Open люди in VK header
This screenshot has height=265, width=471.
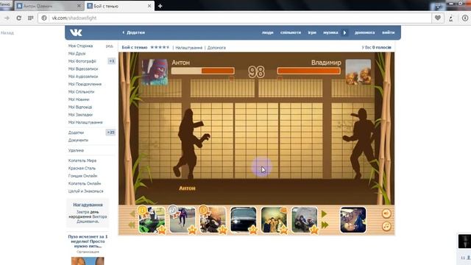[x=267, y=32]
